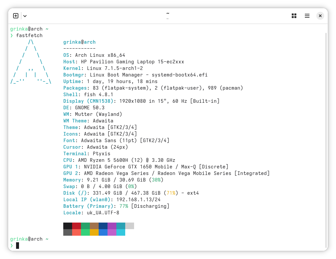Click the 'grinka@arch' fastfetch heading
This screenshot has width=336, height=259.
(80, 42)
